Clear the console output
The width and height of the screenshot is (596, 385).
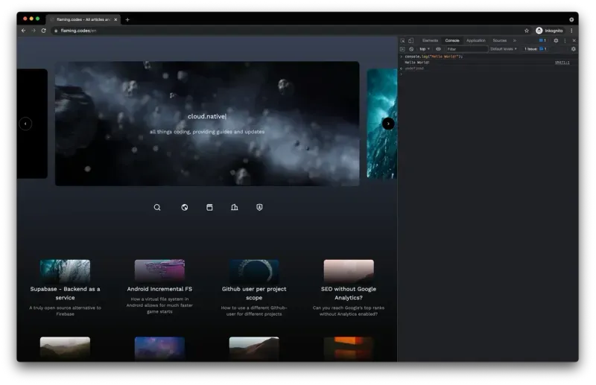pyautogui.click(x=411, y=49)
